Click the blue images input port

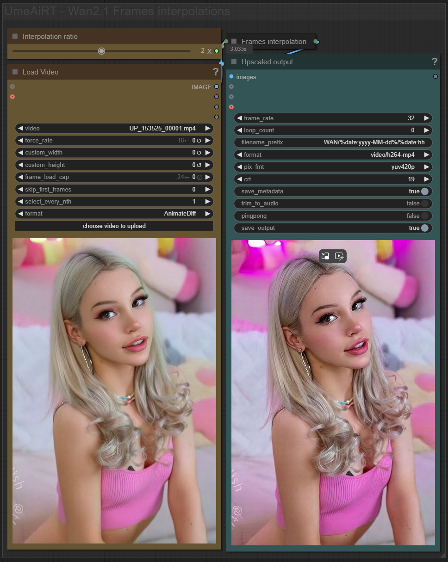point(231,76)
